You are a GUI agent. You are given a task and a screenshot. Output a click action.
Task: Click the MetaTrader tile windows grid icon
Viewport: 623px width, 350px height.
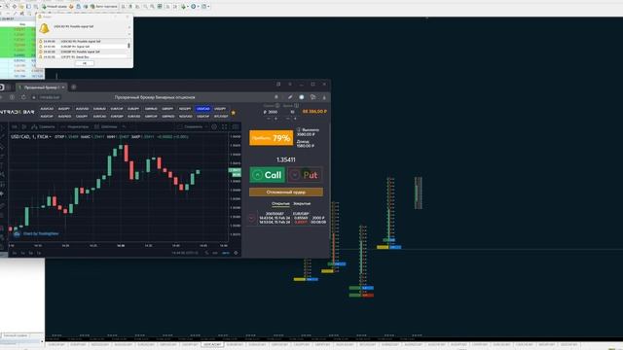pyautogui.click(x=160, y=7)
